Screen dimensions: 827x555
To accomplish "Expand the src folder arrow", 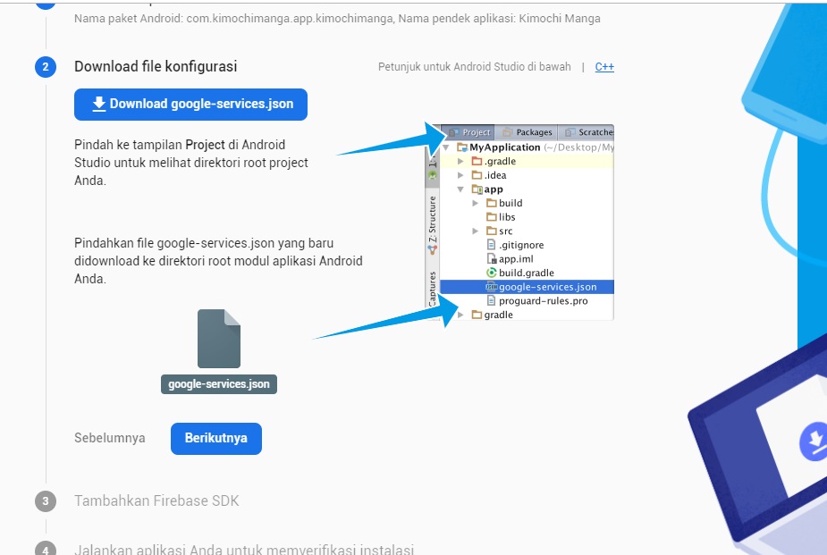I will tap(476, 231).
